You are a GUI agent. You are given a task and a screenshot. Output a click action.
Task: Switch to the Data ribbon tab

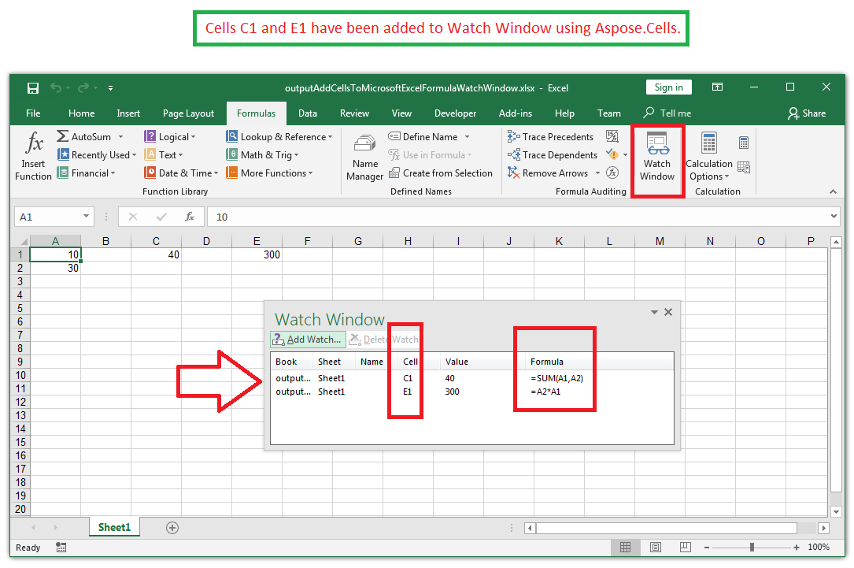(308, 113)
